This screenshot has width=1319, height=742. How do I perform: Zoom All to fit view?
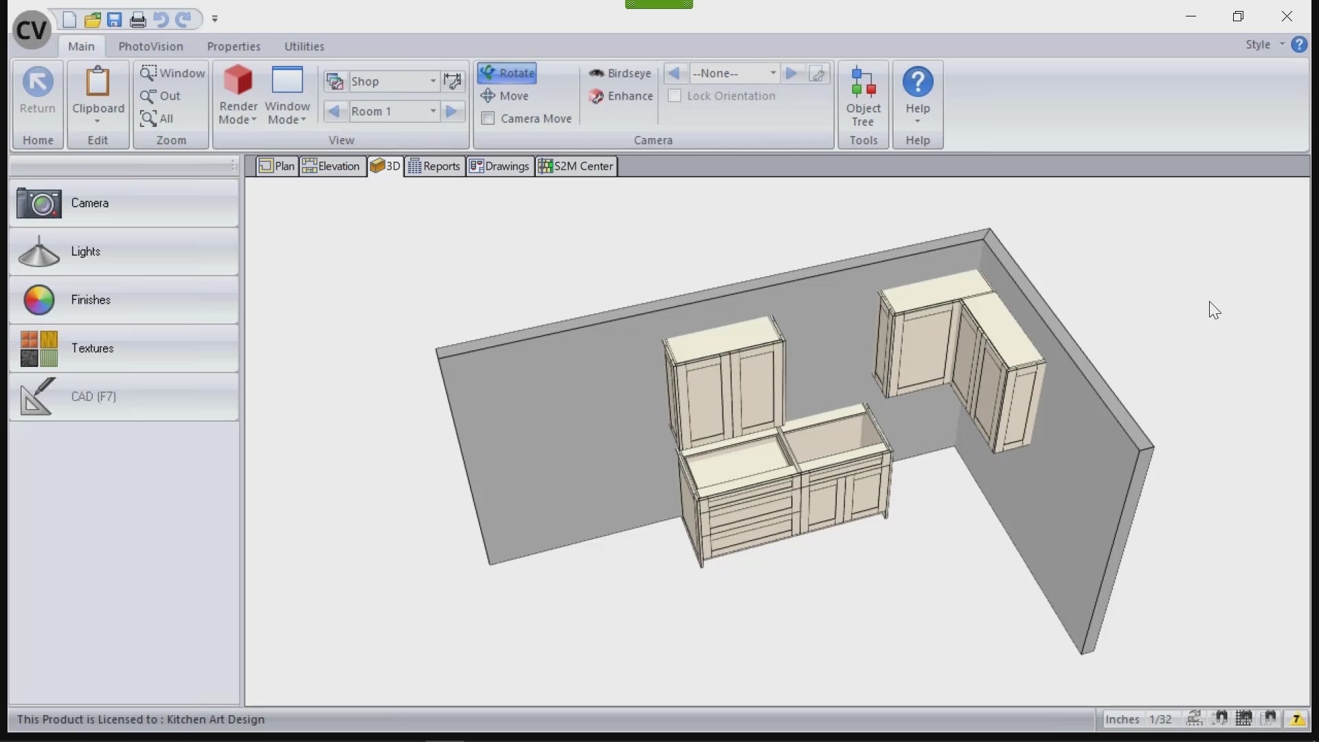click(x=157, y=118)
